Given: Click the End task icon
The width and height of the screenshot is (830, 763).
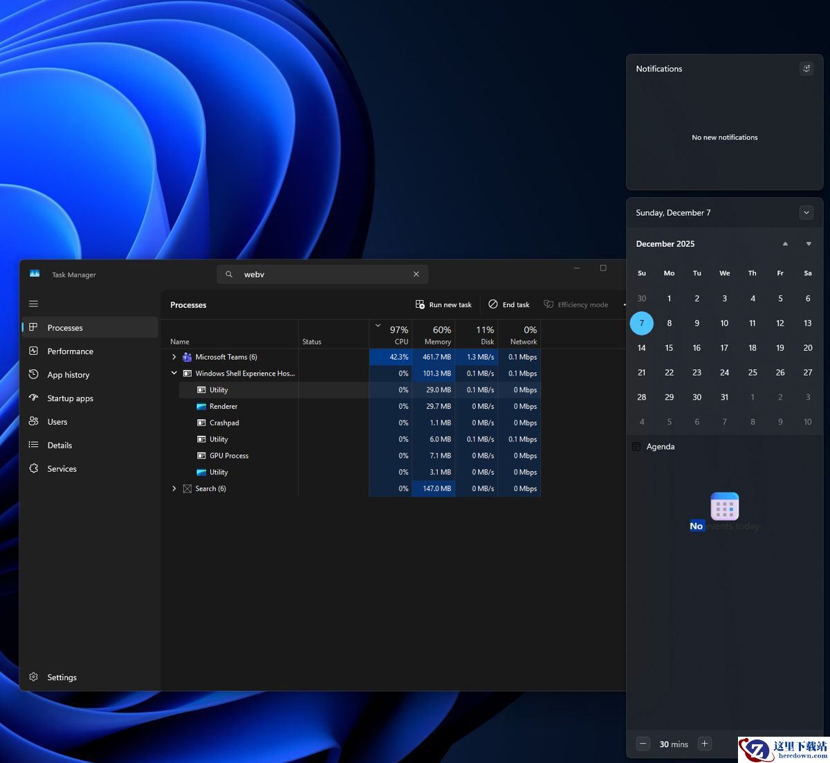Looking at the screenshot, I should (493, 304).
